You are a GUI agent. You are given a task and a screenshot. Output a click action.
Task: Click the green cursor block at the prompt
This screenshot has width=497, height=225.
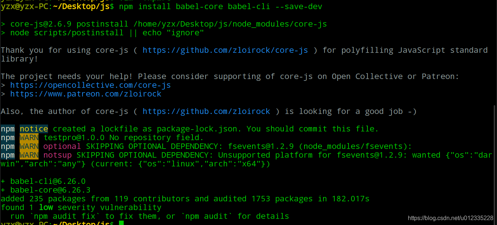pos(121,223)
